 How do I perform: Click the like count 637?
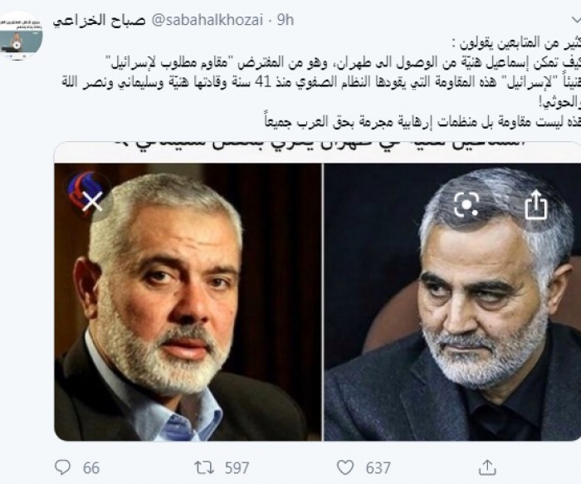tap(378, 467)
